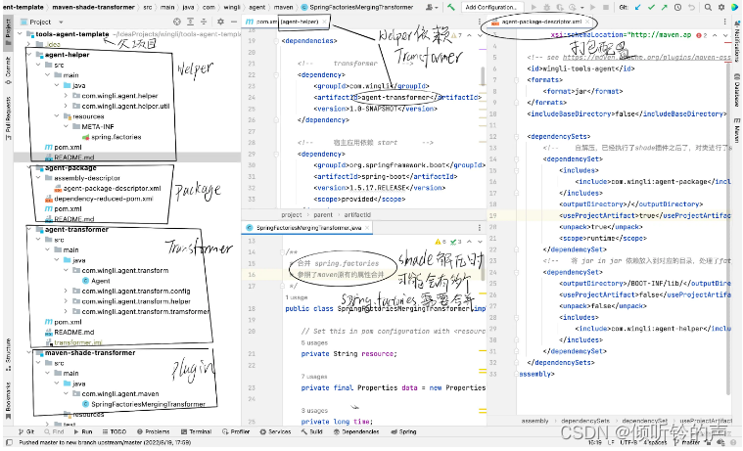Expand com.wingli.agent.helper package
The height and width of the screenshot is (451, 743).
coord(66,96)
